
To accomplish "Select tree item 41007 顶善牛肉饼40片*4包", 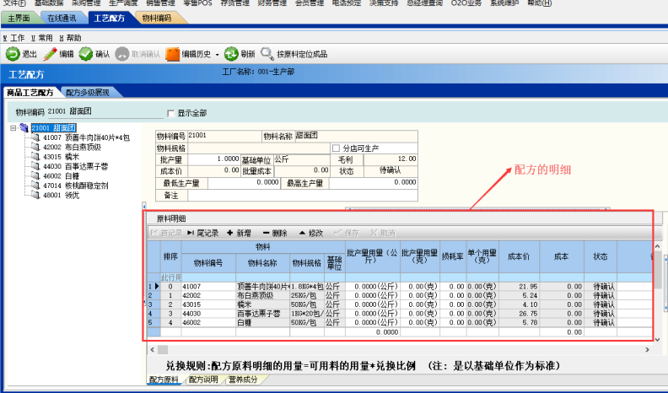I will pos(86,137).
